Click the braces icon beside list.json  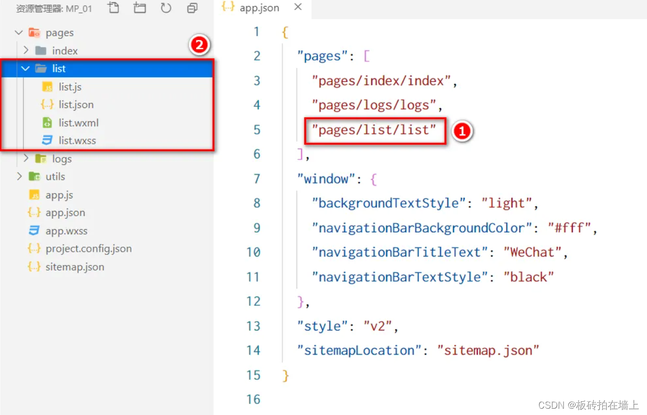click(x=47, y=105)
